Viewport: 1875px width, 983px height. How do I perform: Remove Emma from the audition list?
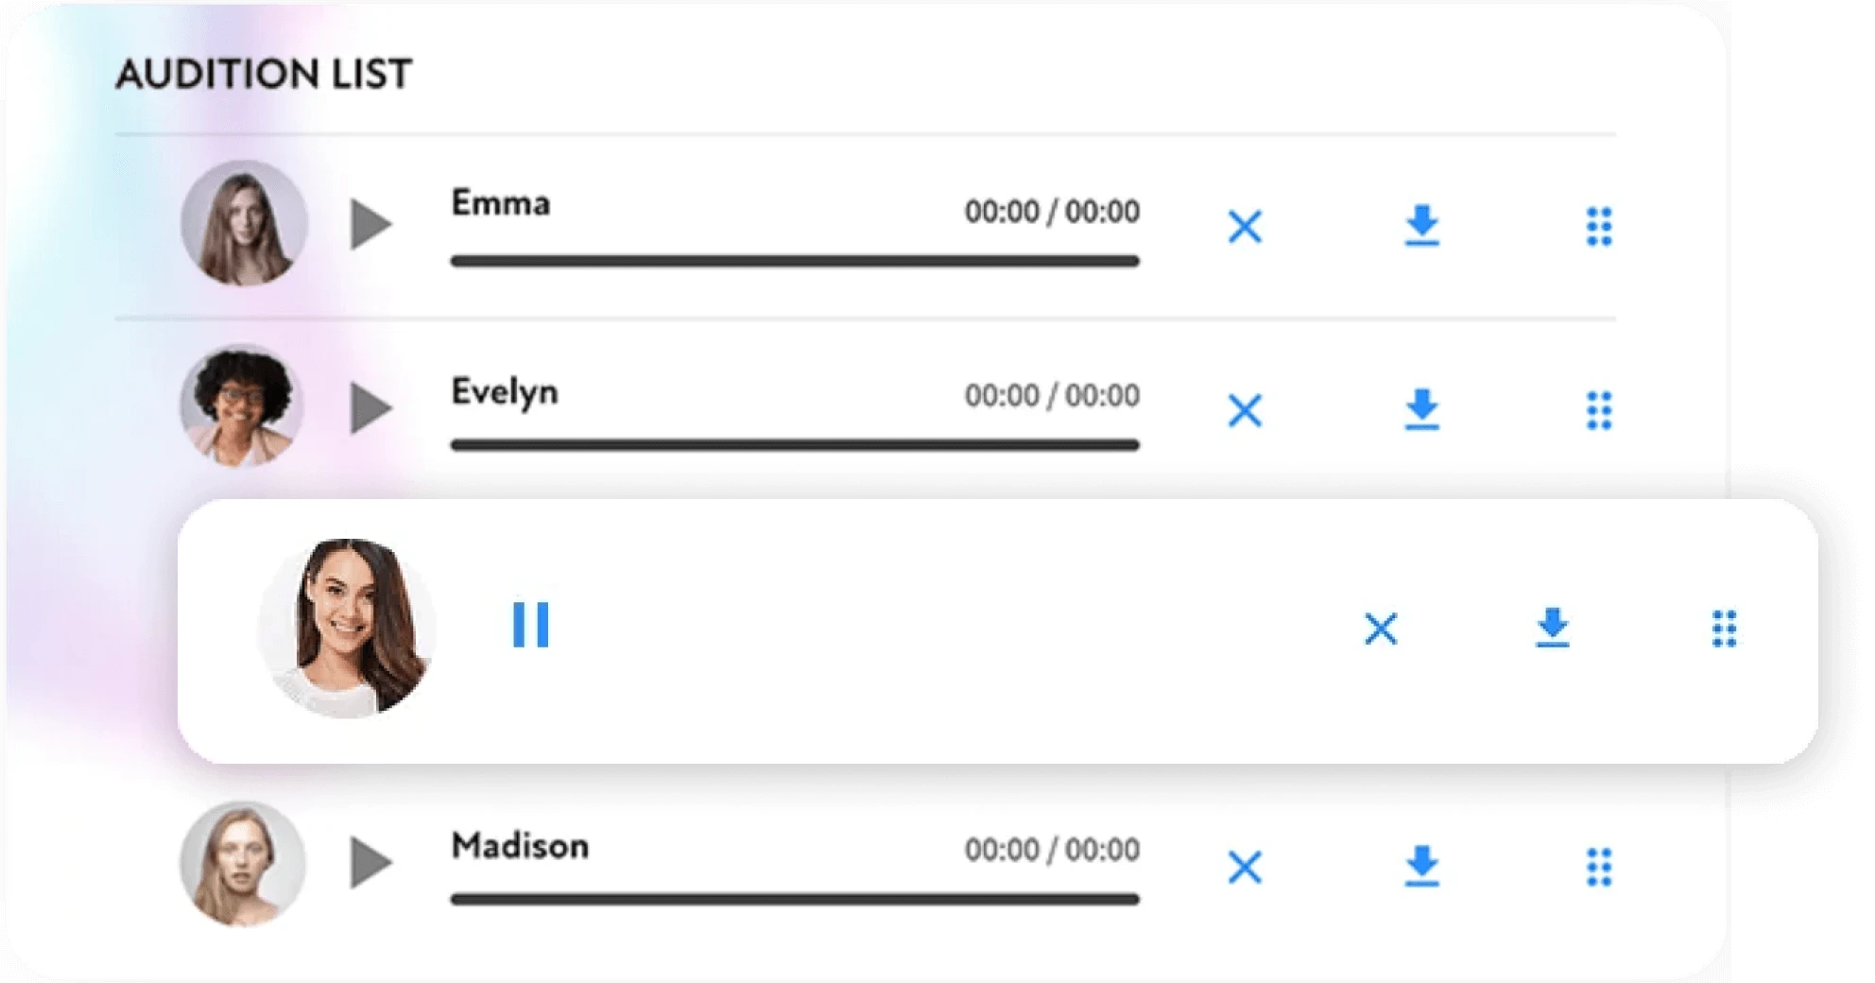(x=1245, y=227)
